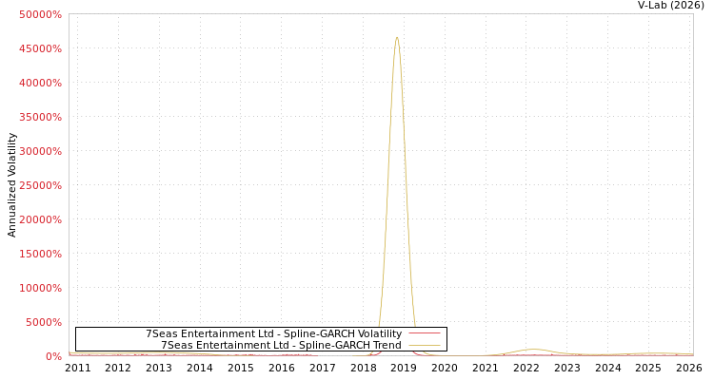Screen dimensions: 714x380
Task: Click the 2013 x-axis label
Action: [x=159, y=368]
